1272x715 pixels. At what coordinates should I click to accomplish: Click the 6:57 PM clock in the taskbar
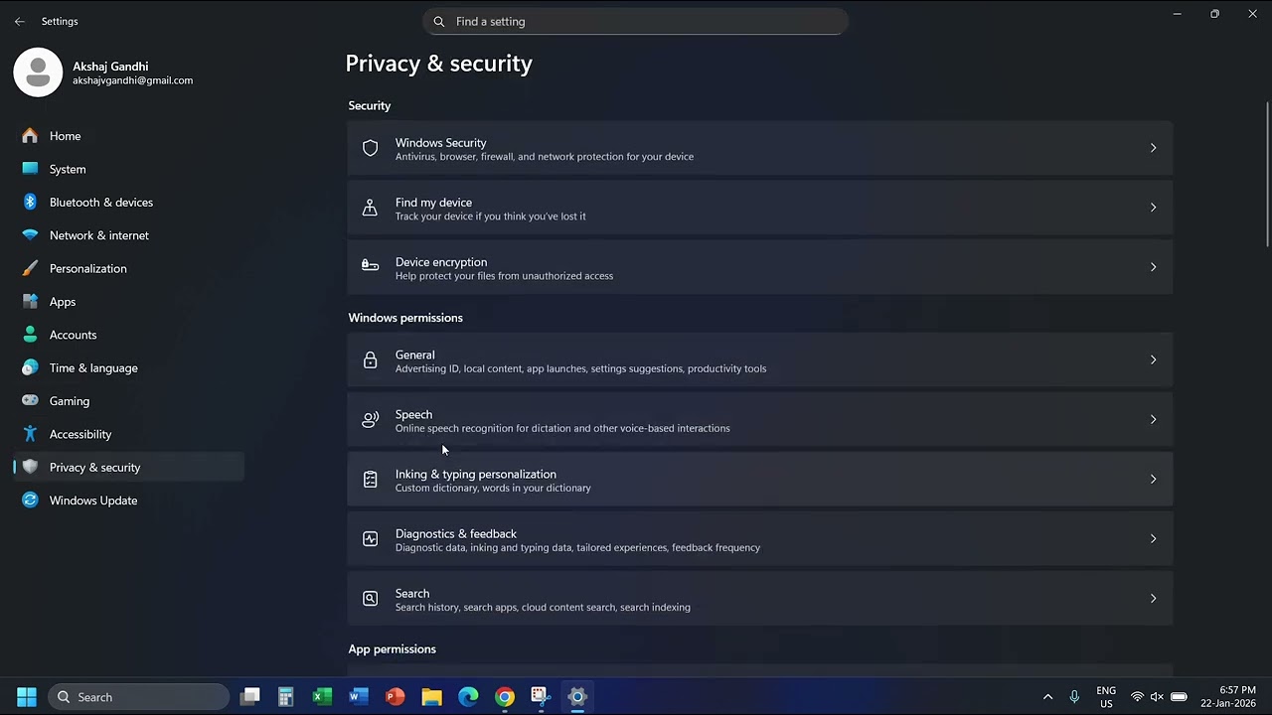click(1237, 690)
